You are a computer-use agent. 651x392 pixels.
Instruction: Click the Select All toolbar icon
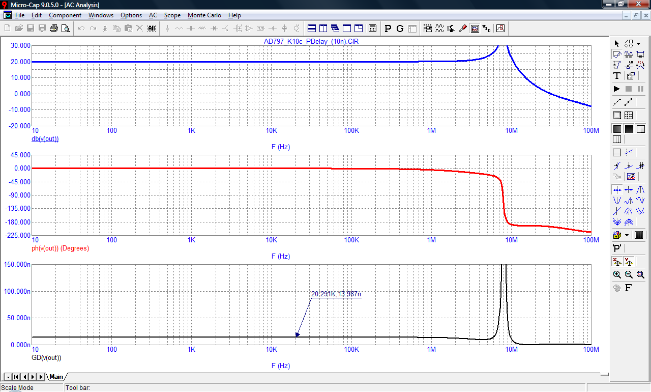151,29
